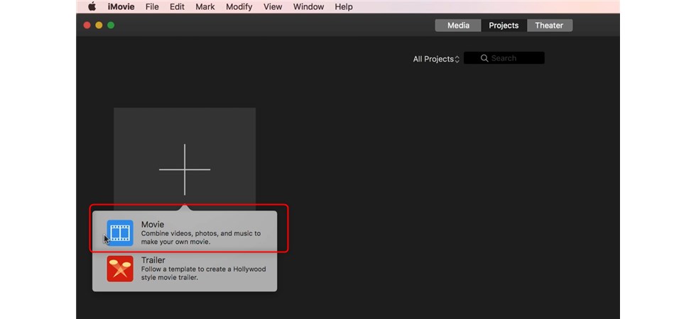This screenshot has height=319, width=696.
Task: Open the View menu
Action: [x=273, y=6]
